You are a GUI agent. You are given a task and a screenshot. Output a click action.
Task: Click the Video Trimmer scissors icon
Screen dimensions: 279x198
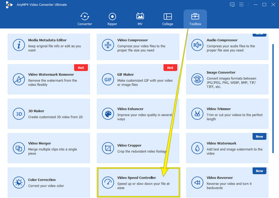click(x=197, y=114)
